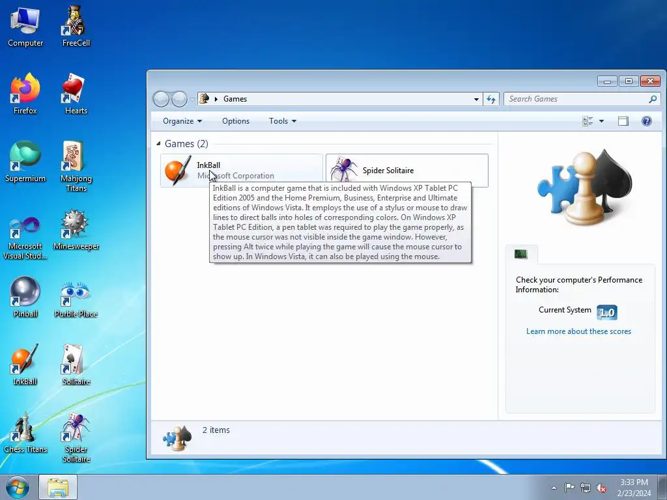Click the Games breadcrumb label

pos(234,99)
